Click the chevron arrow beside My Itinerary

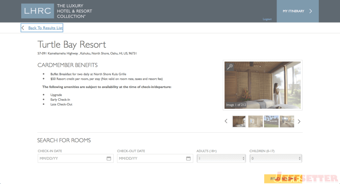tap(310, 11)
